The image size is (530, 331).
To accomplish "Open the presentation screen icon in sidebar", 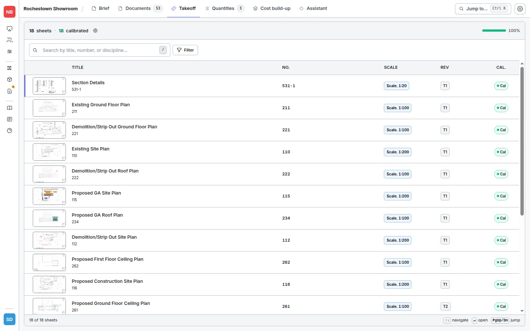I will (x=10, y=29).
